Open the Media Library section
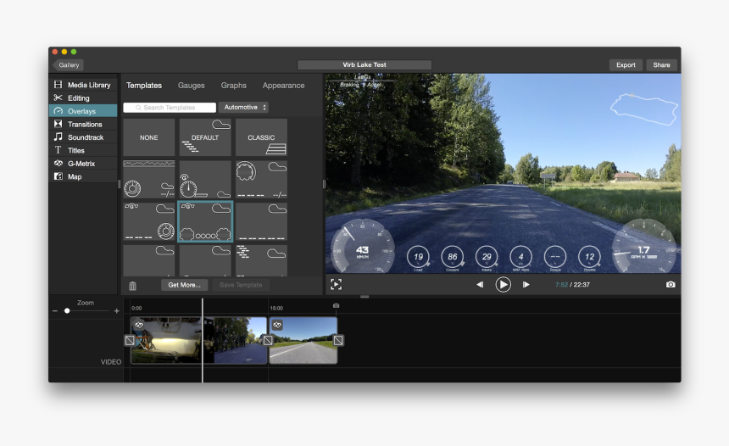Screen dimensions: 729x446 click(x=83, y=85)
